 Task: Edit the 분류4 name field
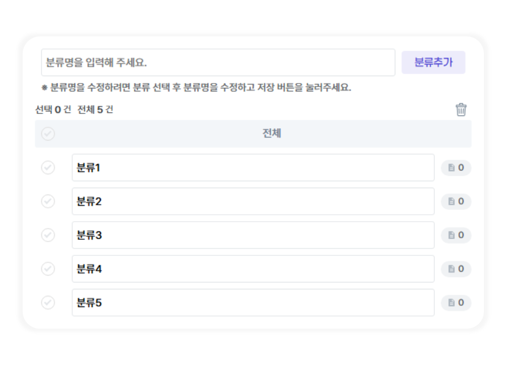[x=253, y=269]
